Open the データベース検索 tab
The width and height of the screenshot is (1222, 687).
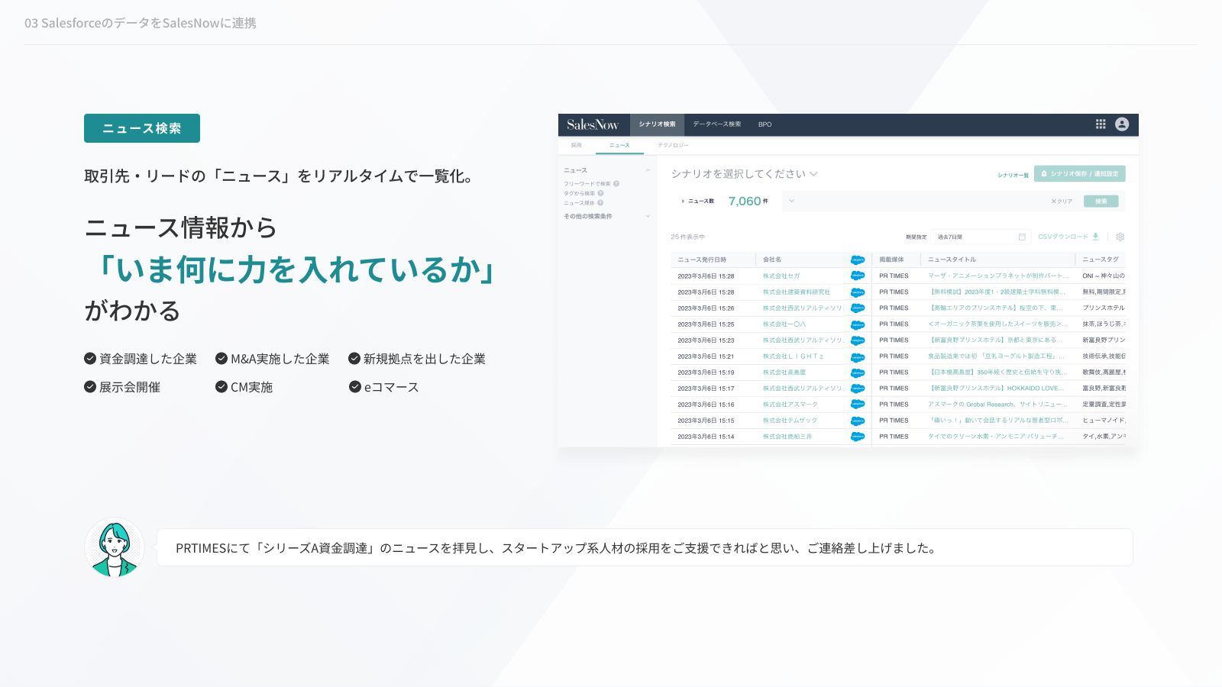tap(717, 124)
